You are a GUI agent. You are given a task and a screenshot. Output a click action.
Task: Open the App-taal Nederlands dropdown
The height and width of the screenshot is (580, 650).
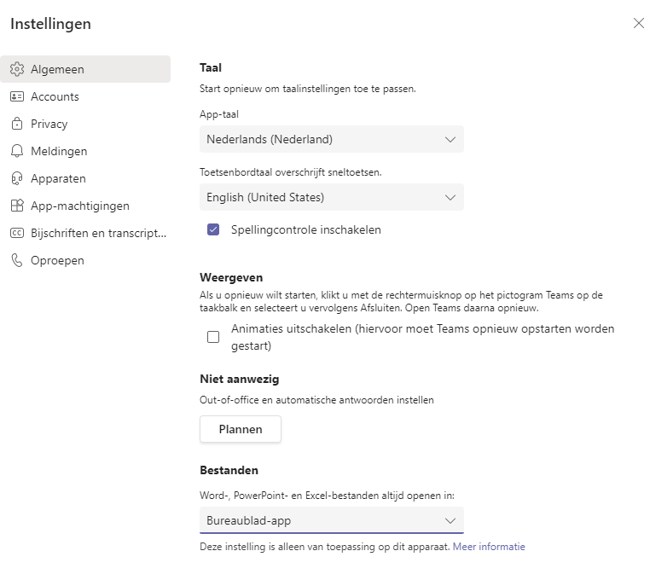(x=332, y=139)
